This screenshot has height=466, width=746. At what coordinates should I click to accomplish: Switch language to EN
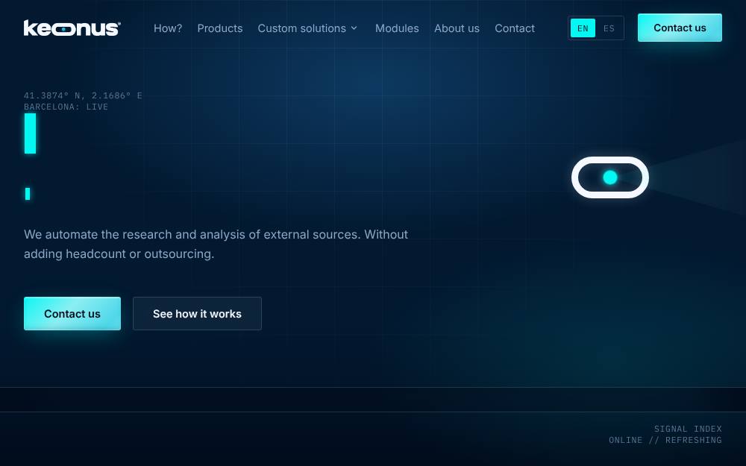[583, 28]
